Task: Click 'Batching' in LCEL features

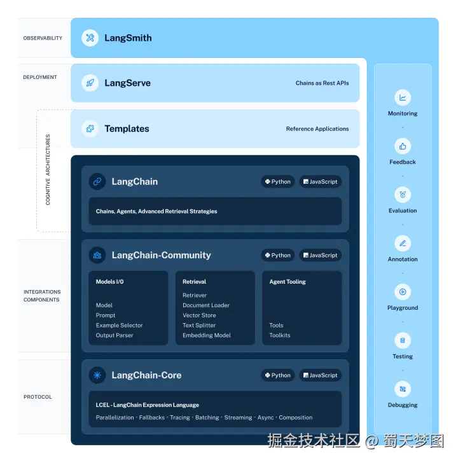Action: coord(207,417)
